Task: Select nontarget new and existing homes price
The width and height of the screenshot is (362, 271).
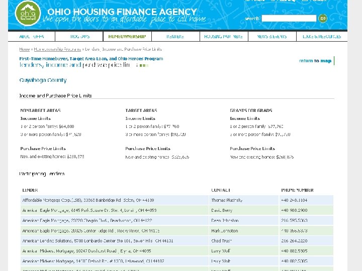Action: (52, 157)
